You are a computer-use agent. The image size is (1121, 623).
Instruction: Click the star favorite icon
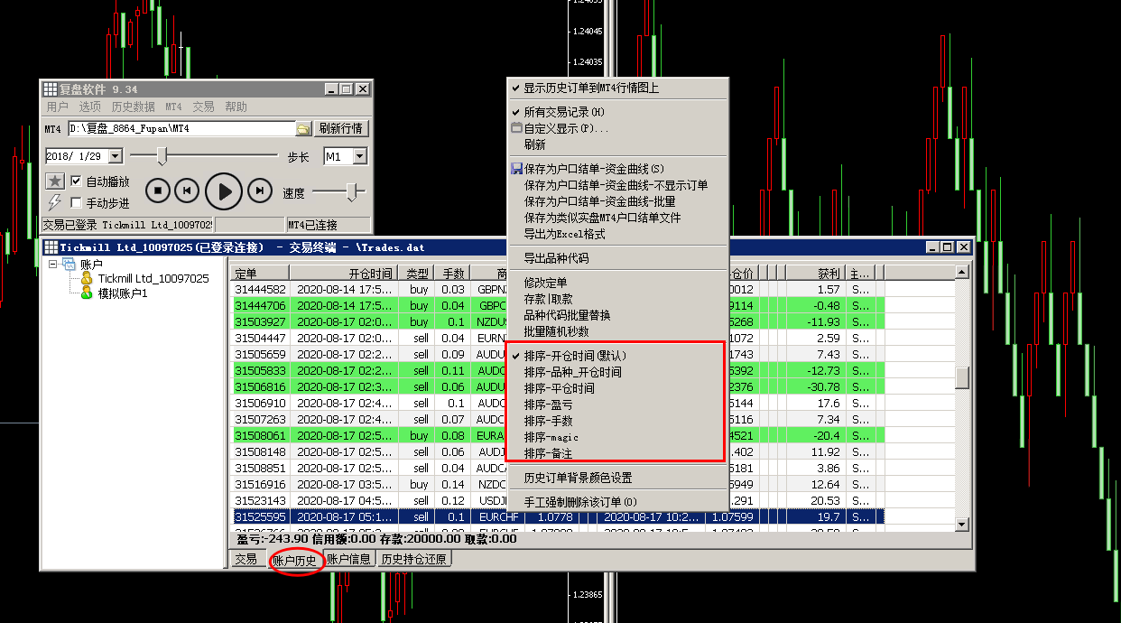pyautogui.click(x=55, y=181)
